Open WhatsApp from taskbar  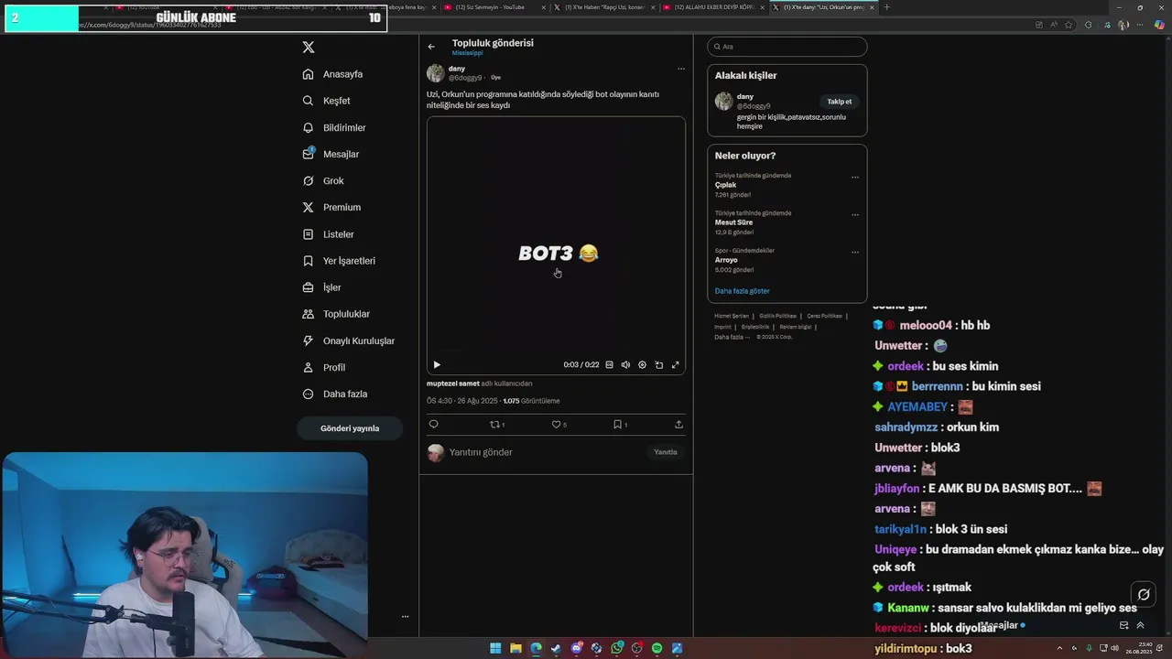tap(617, 648)
